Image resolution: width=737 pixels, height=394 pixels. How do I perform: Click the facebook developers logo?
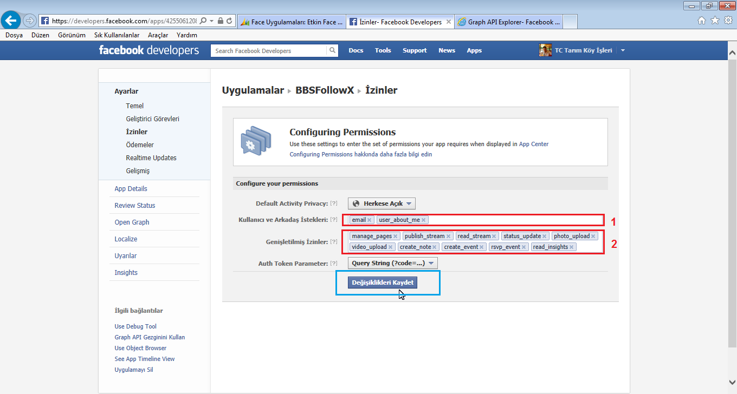click(x=149, y=50)
